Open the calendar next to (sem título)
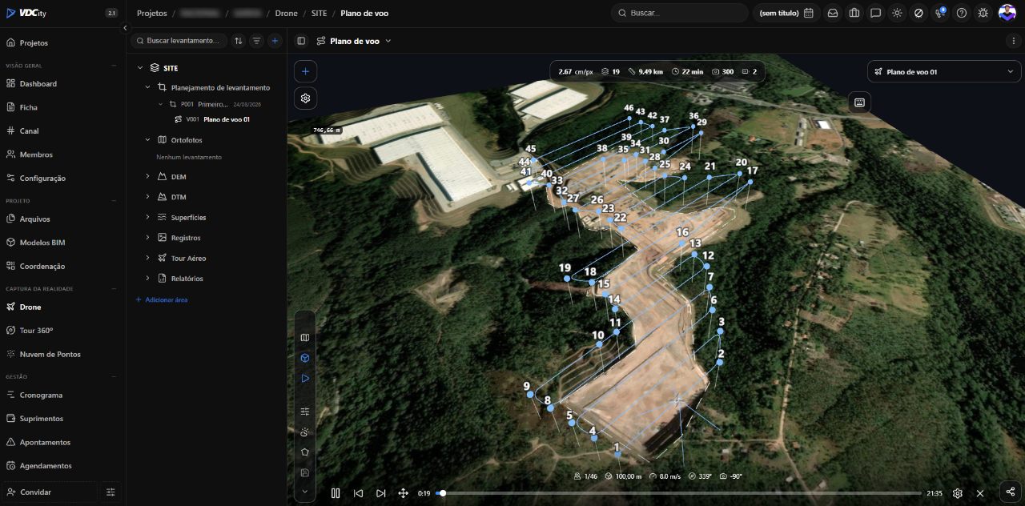Viewport: 1025px width, 506px height. pyautogui.click(x=808, y=13)
